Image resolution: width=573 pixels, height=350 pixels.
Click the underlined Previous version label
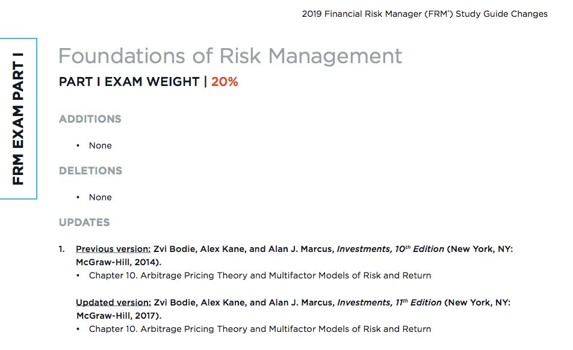(113, 249)
